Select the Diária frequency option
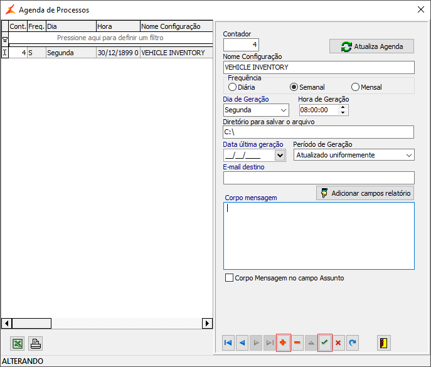Viewport: 431px width, 367px height. (242, 87)
